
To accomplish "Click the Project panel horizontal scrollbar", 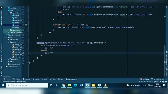I will click(x=7, y=77).
